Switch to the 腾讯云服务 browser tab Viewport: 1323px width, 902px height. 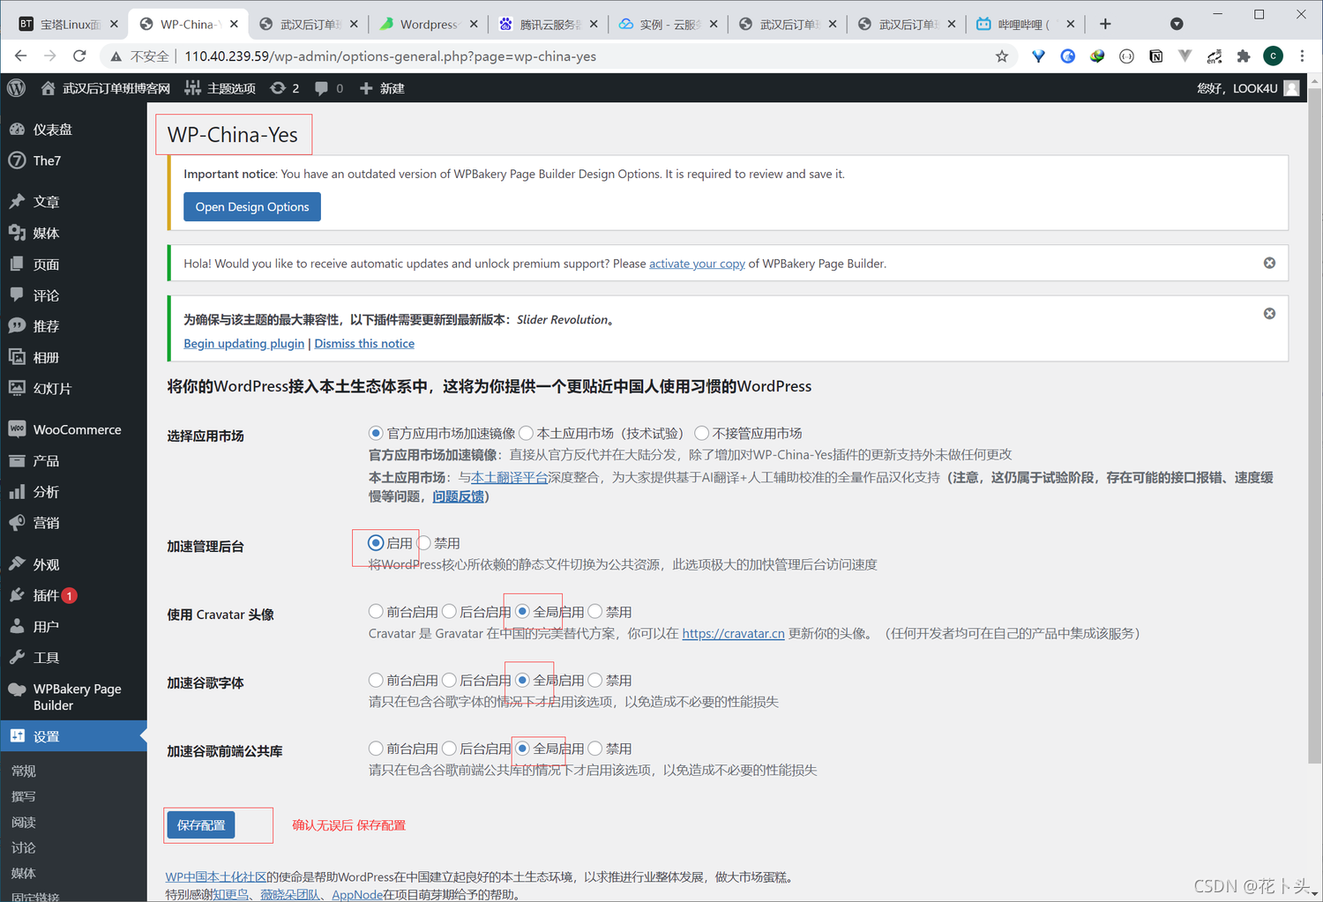(x=547, y=25)
